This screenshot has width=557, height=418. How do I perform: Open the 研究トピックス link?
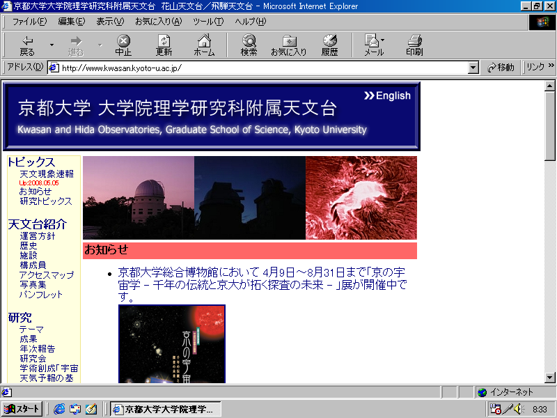[x=46, y=201]
